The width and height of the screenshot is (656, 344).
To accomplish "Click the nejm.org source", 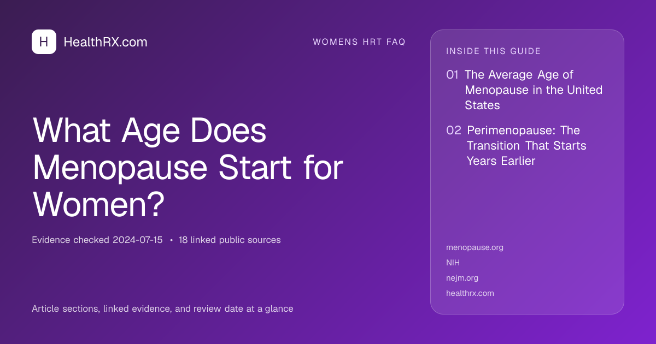I will tap(462, 278).
